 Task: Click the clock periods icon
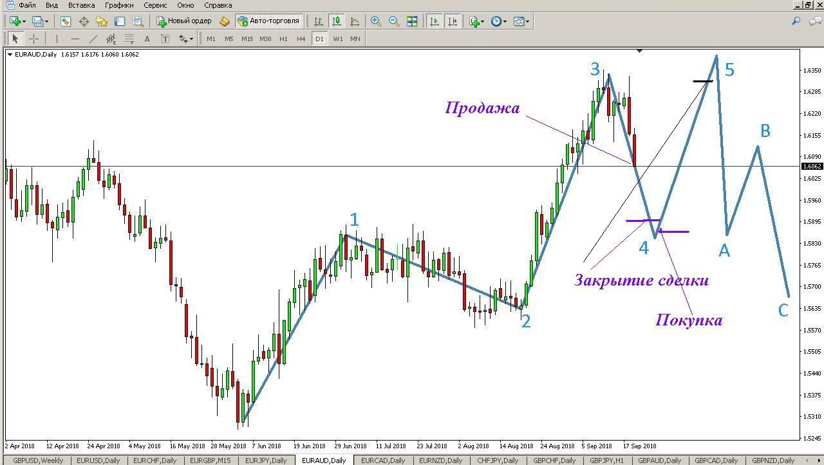(496, 21)
